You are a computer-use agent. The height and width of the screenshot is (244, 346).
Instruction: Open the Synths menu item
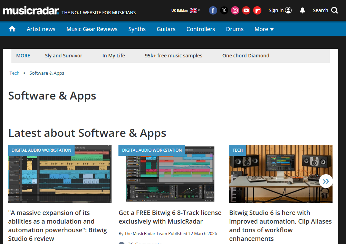(137, 29)
